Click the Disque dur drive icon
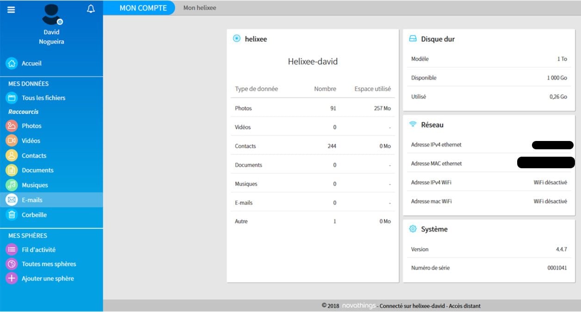The width and height of the screenshot is (581, 312). (x=413, y=39)
